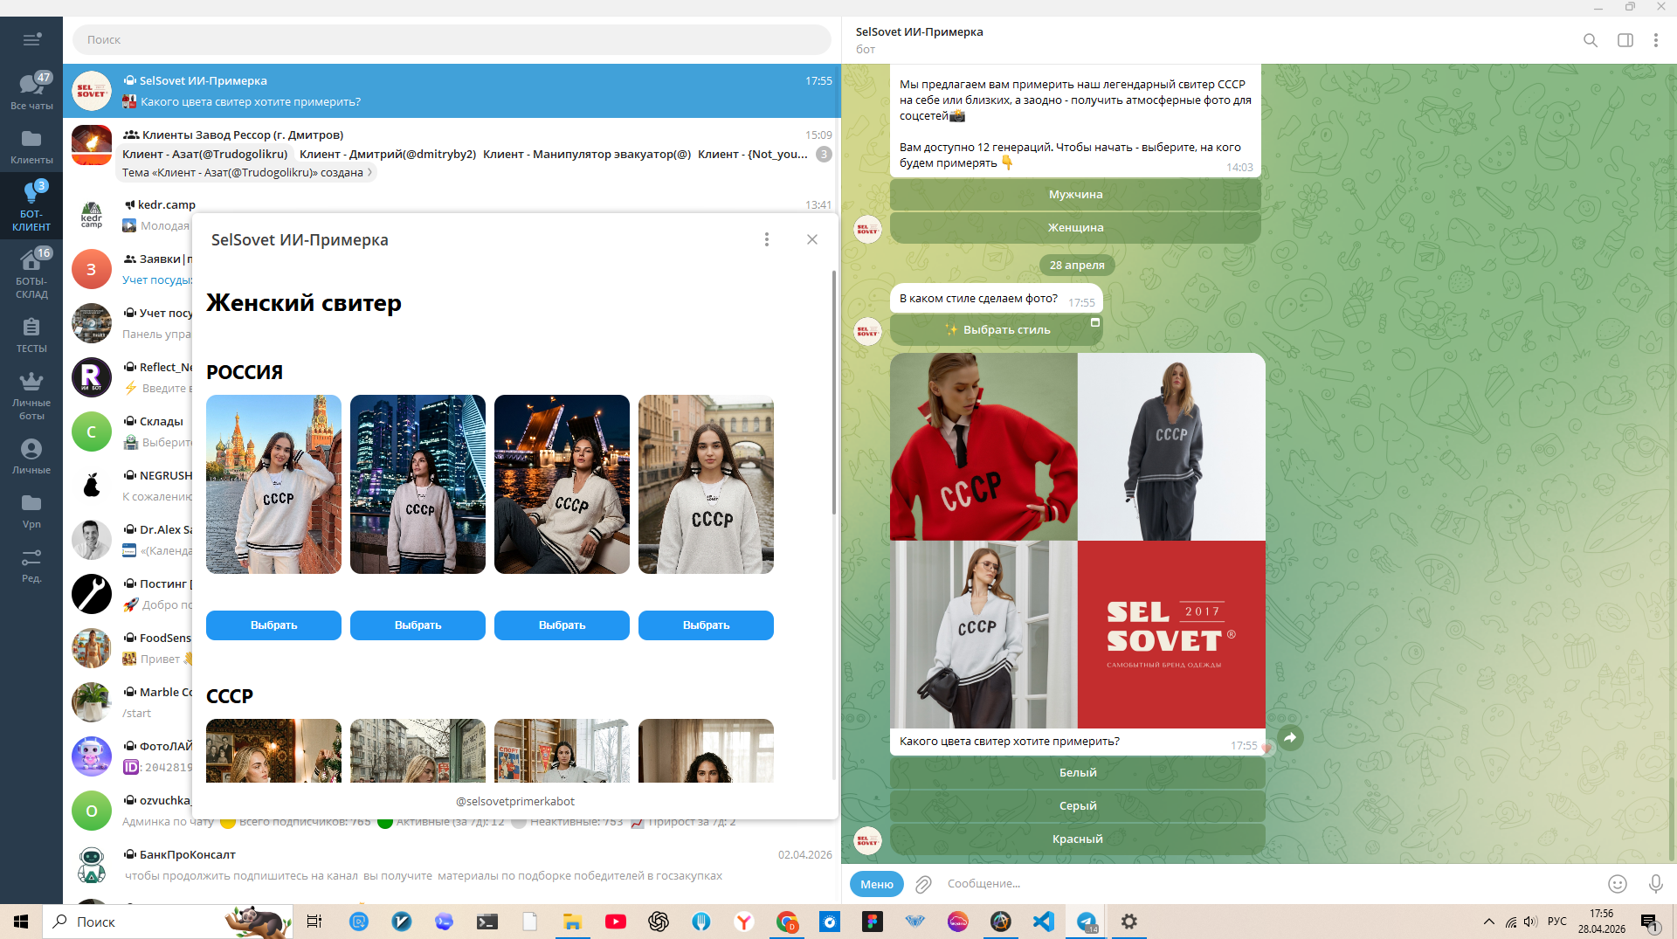Open the white СССР sweater photo
The width and height of the screenshot is (1677, 939).
(x=983, y=634)
